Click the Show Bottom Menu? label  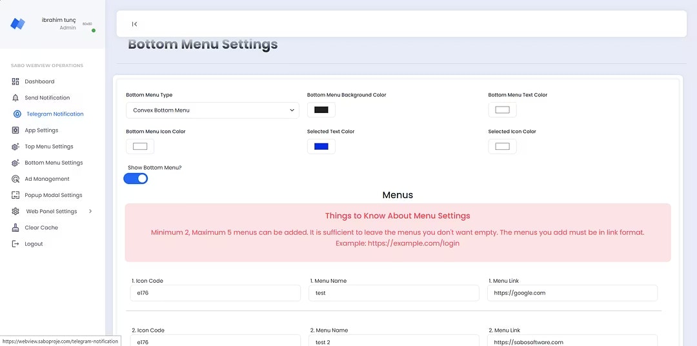[155, 168]
